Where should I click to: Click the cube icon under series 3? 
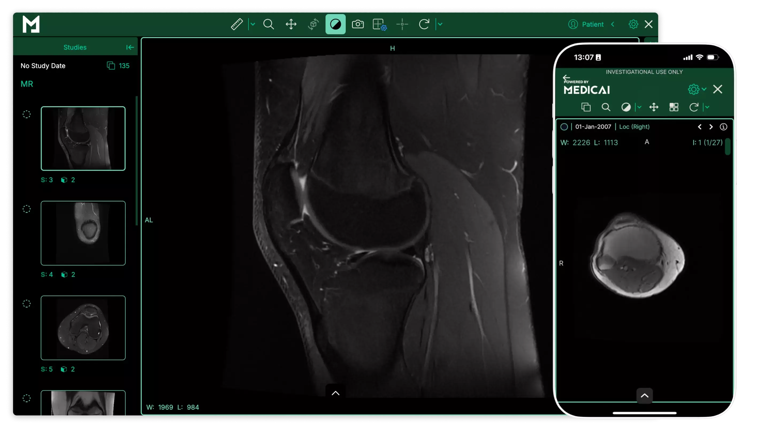64,180
